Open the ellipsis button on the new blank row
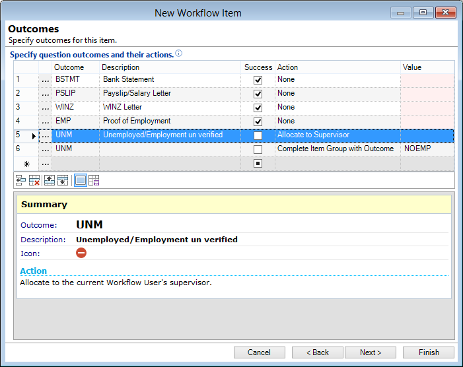This screenshot has height=367, width=463. [45, 164]
